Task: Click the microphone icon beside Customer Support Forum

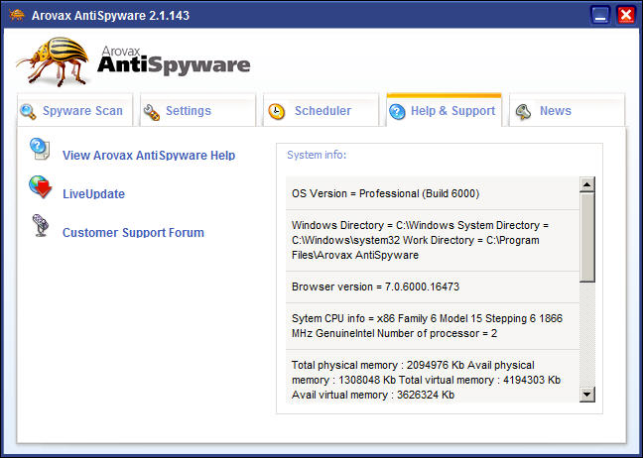Action: click(x=40, y=225)
